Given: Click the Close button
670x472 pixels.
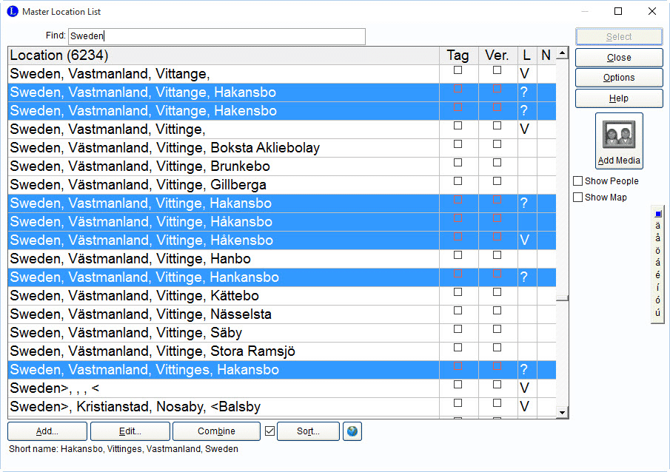Looking at the screenshot, I should pos(619,57).
